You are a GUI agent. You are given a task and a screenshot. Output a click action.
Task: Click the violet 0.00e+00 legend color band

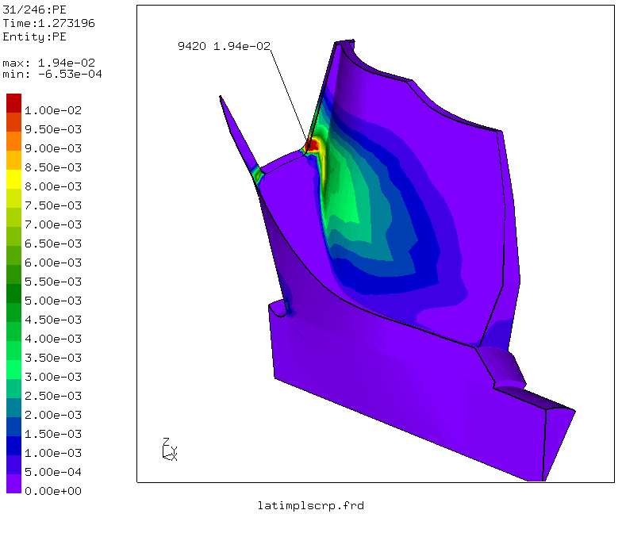point(14,484)
